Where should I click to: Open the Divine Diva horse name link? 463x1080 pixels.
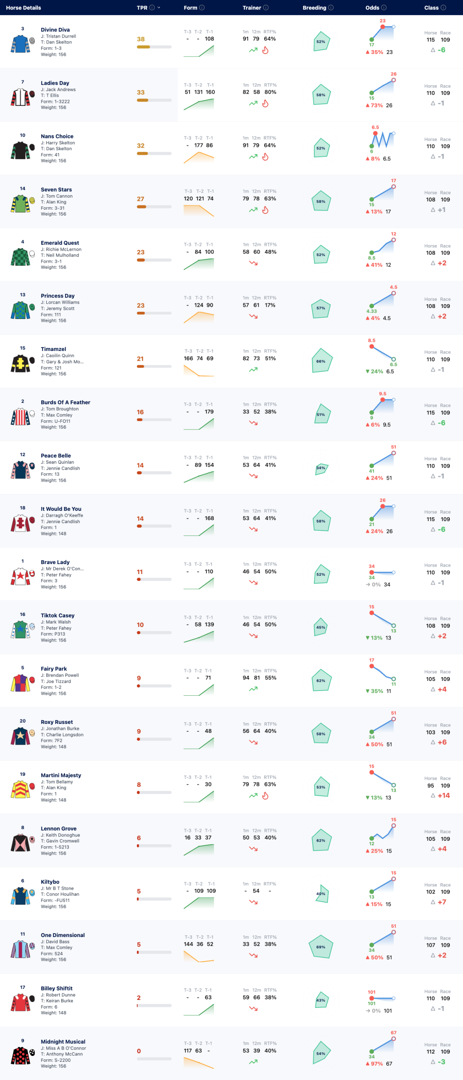[55, 30]
